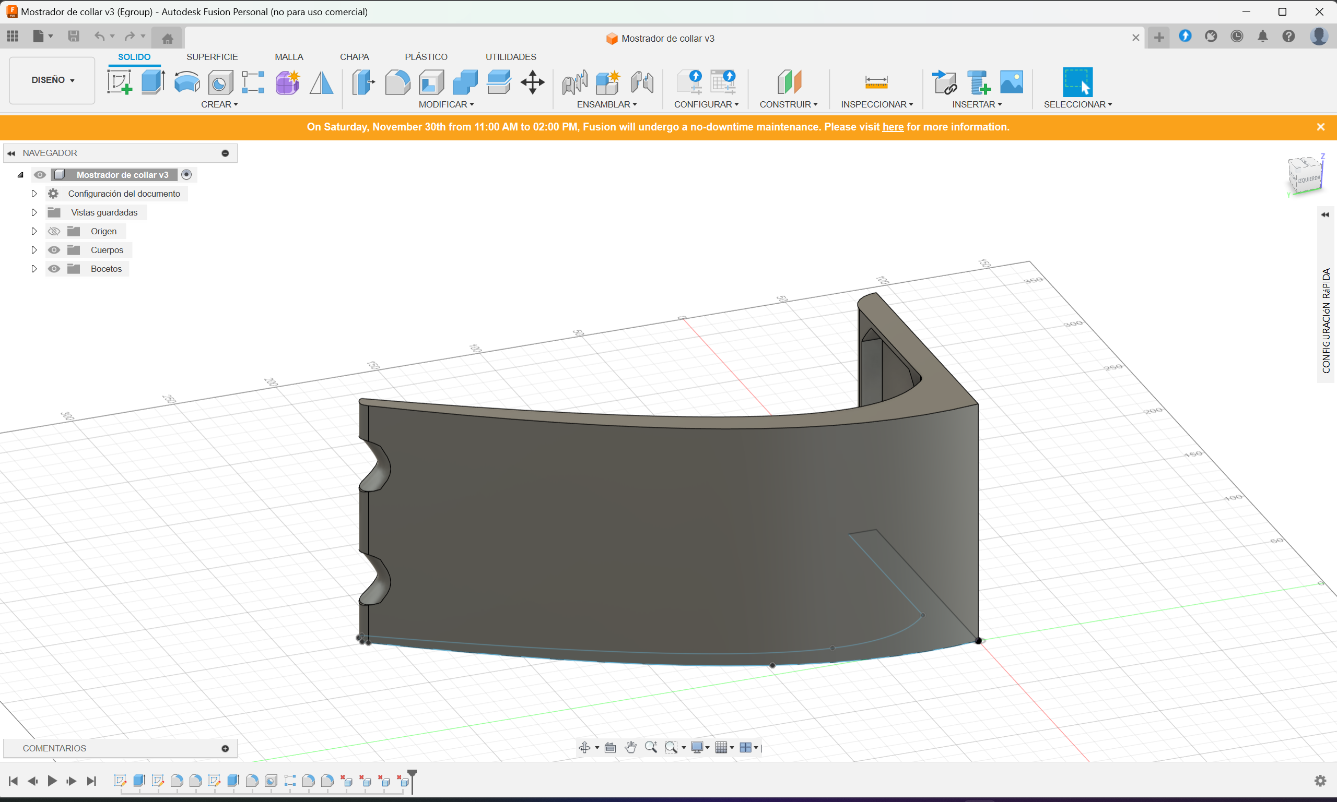This screenshot has width=1337, height=802.
Task: Select the Move/Copy tool
Action: [533, 82]
